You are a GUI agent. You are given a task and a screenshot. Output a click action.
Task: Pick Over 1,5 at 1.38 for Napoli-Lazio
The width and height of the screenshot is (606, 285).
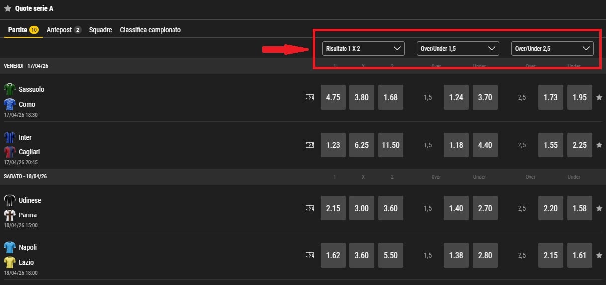point(456,255)
